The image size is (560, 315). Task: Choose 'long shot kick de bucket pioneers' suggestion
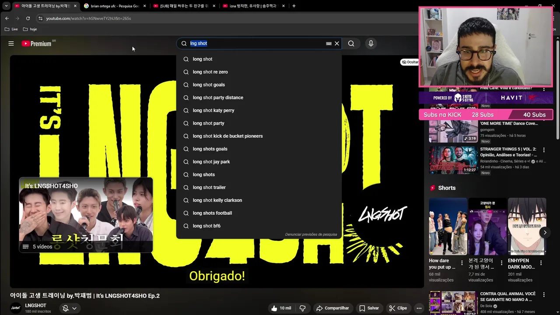click(x=259, y=136)
